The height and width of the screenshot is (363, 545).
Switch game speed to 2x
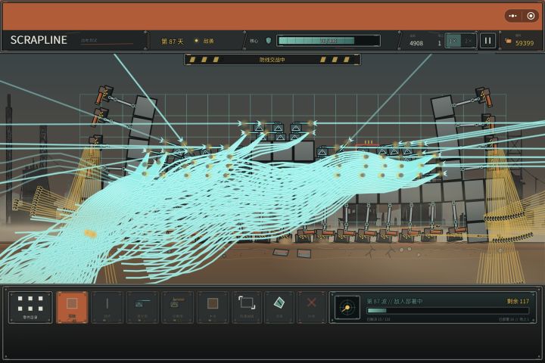(469, 41)
